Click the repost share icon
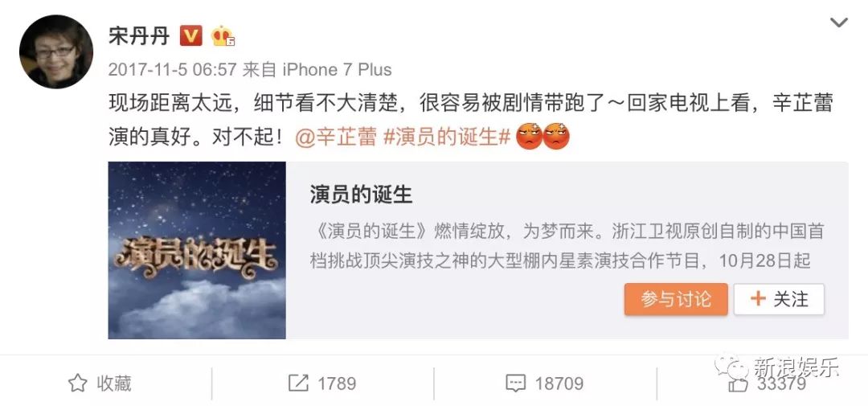The image size is (868, 406). (298, 383)
